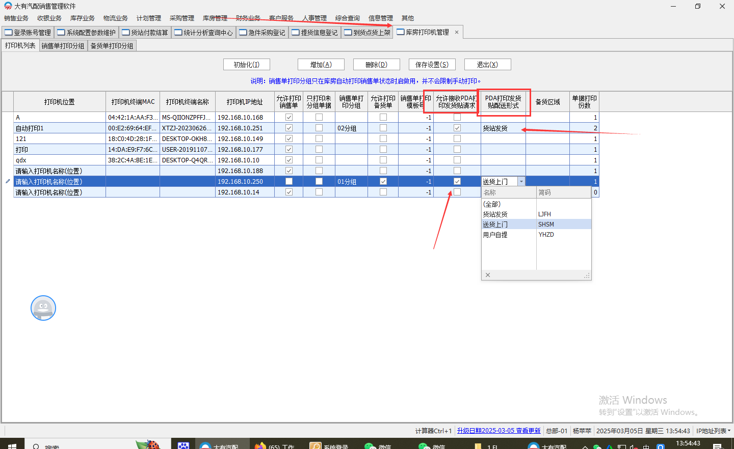Toggle 允许打印销售单 on 192.168.10.188 row
Viewport: 734px width, 449px height.
pyautogui.click(x=289, y=171)
